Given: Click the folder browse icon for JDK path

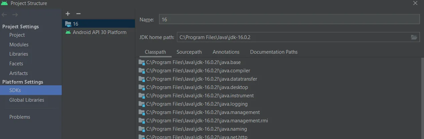Looking at the screenshot, I should point(414,37).
